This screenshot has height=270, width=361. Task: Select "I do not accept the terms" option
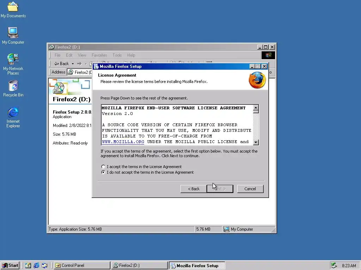(103, 172)
